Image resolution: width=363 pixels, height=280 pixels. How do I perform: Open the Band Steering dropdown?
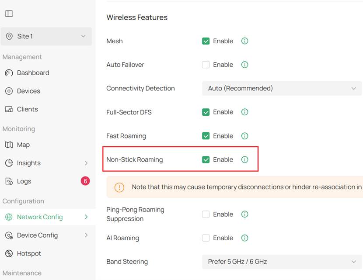pos(282,262)
